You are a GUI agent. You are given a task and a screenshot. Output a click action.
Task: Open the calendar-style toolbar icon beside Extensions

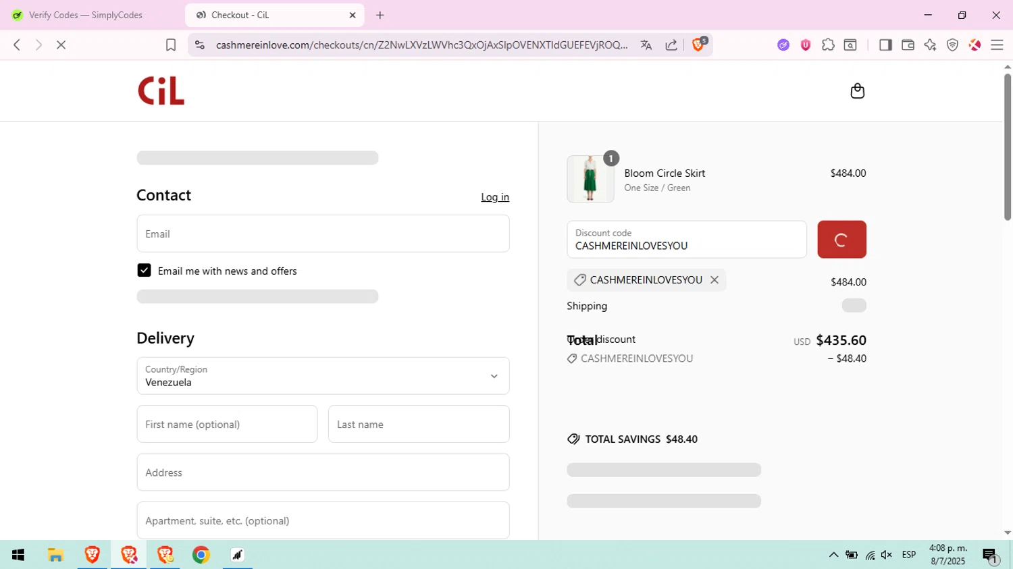click(x=850, y=45)
